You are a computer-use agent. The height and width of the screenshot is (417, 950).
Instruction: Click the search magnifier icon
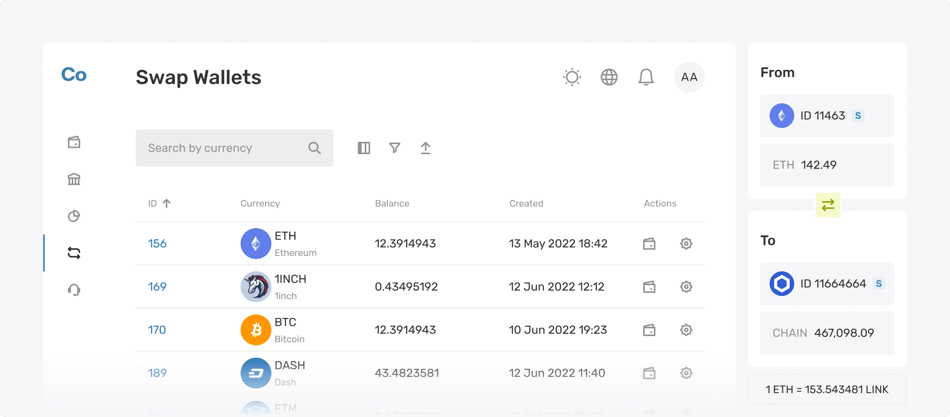[314, 148]
